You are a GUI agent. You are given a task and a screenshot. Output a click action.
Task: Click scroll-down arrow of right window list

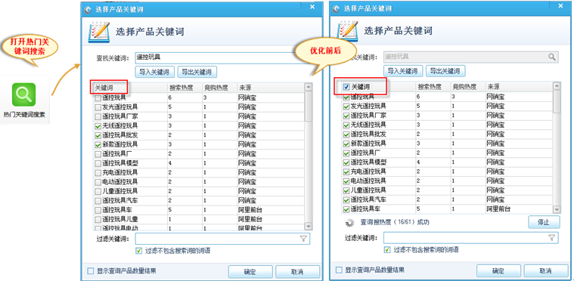[557, 210]
